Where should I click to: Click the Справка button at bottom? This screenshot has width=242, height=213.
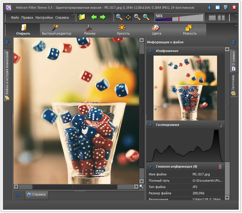click(x=37, y=195)
